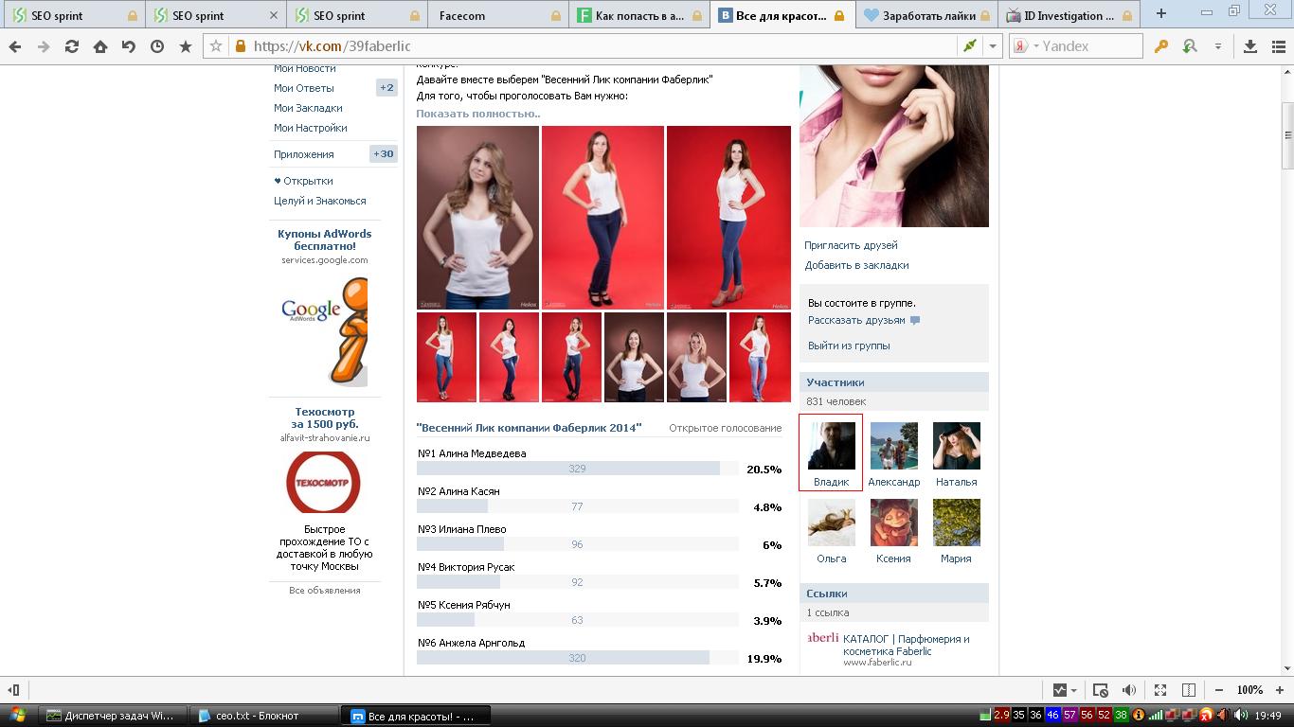The width and height of the screenshot is (1294, 727).
Task: Open Мои Закладки in VK sidebar
Action: click(x=308, y=108)
